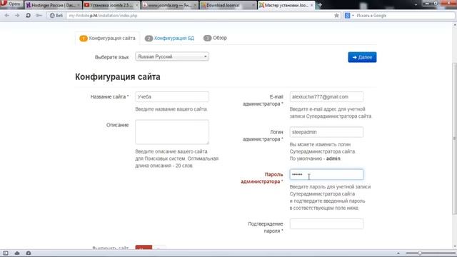457x257 pixels.
Task: Click the blue Далее button
Action: tap(362, 57)
